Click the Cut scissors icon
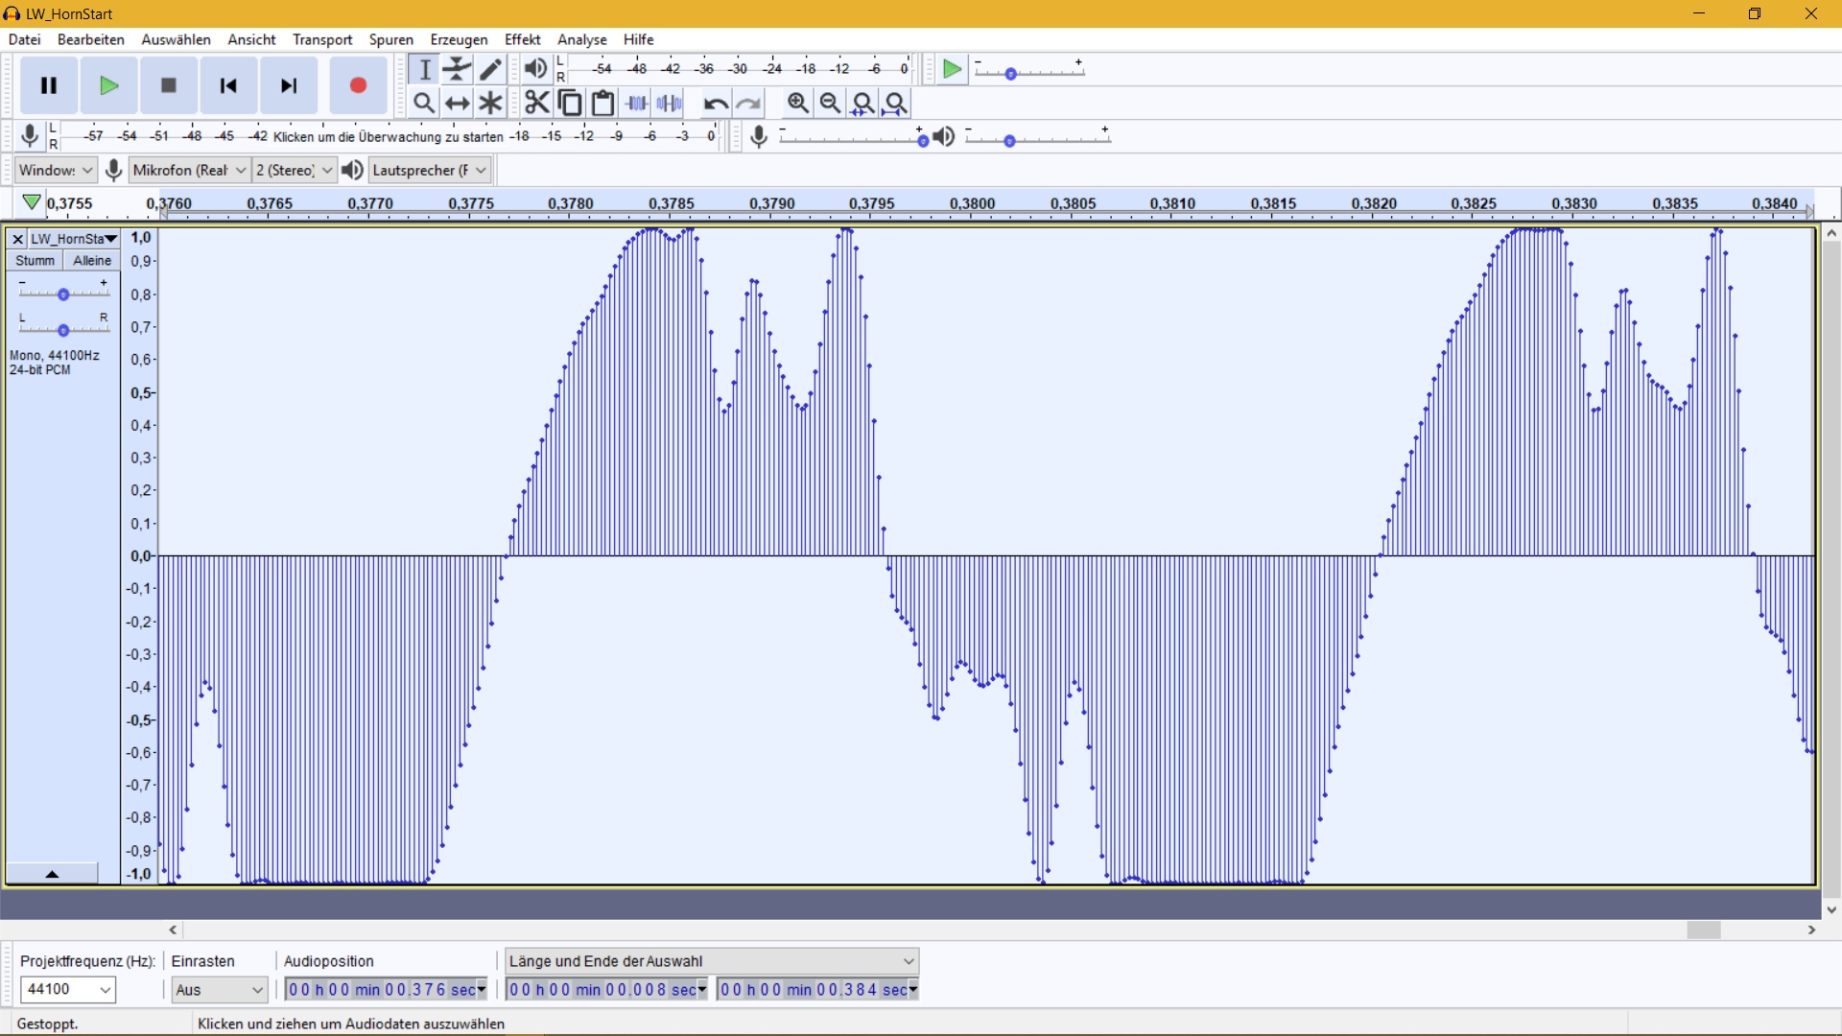The image size is (1842, 1036). pos(537,103)
